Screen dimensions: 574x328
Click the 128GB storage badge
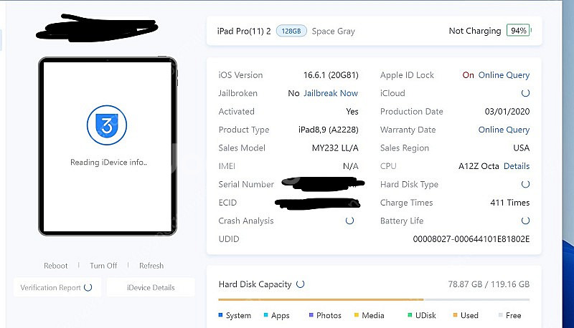pos(291,31)
